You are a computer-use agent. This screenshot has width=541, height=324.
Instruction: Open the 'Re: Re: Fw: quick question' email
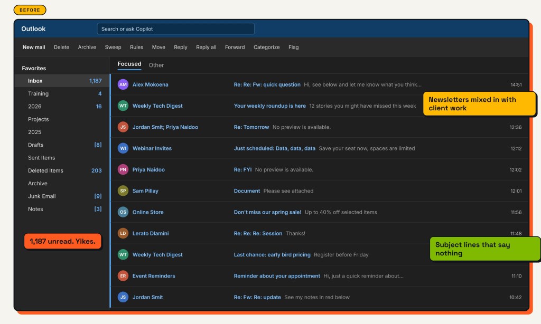click(x=320, y=84)
